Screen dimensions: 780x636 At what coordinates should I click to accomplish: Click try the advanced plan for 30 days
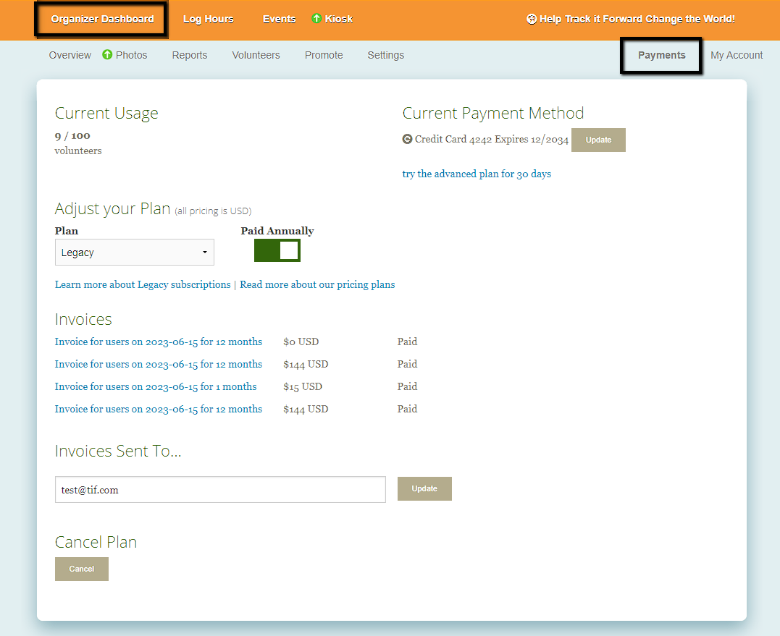pyautogui.click(x=477, y=174)
